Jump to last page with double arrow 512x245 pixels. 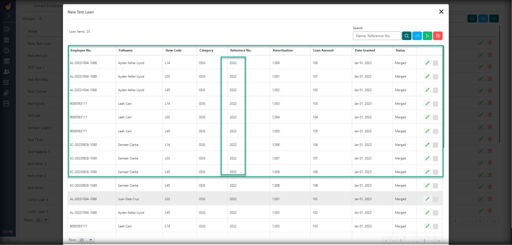[438, 241]
